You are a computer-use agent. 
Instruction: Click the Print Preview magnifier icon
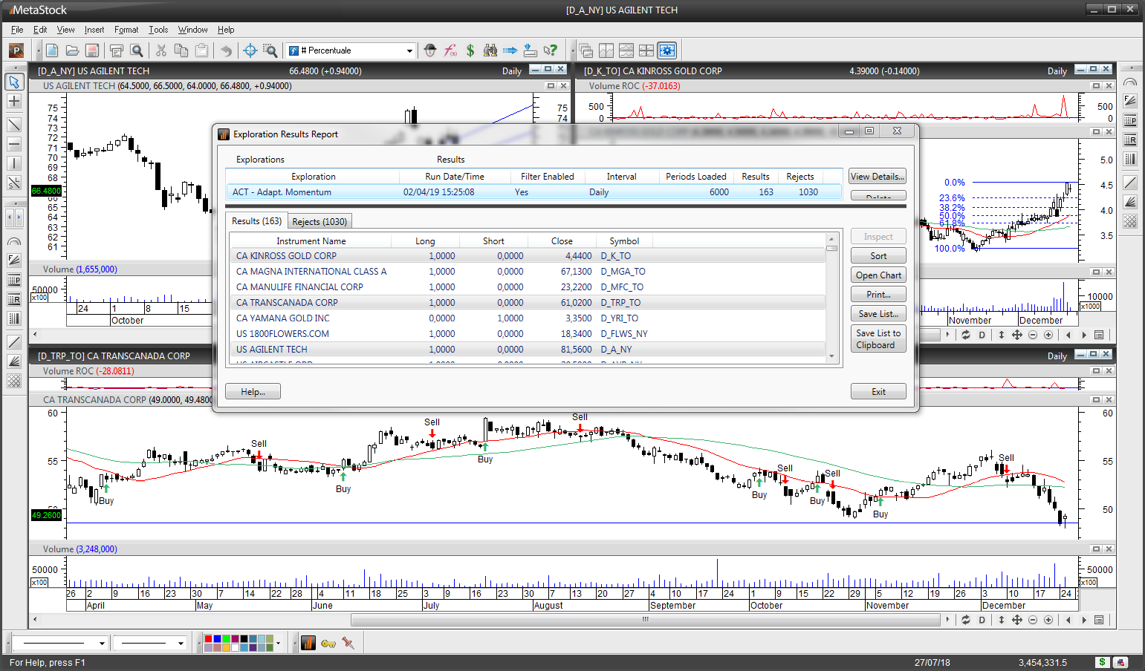137,50
